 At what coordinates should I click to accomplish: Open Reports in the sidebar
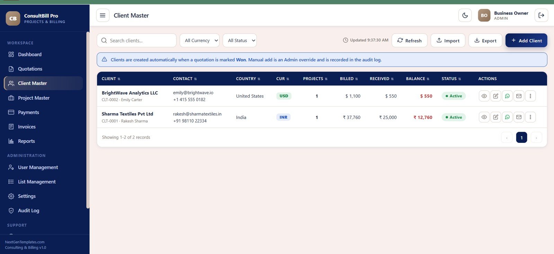tap(43, 141)
